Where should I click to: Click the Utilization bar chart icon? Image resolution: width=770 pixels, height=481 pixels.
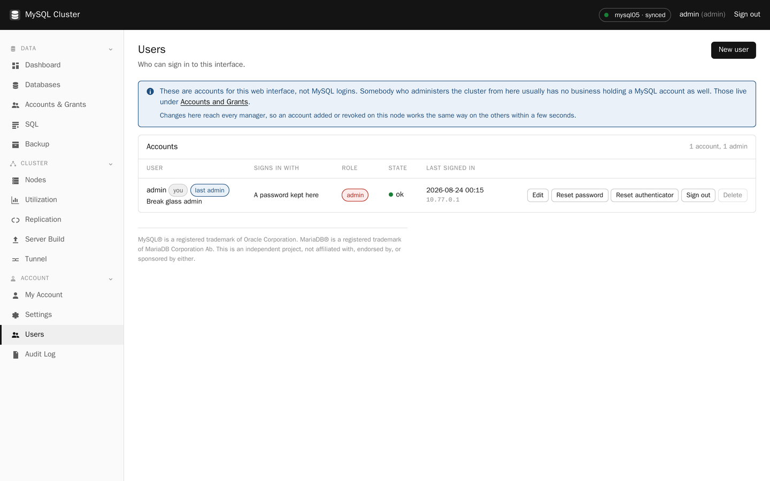(x=16, y=200)
